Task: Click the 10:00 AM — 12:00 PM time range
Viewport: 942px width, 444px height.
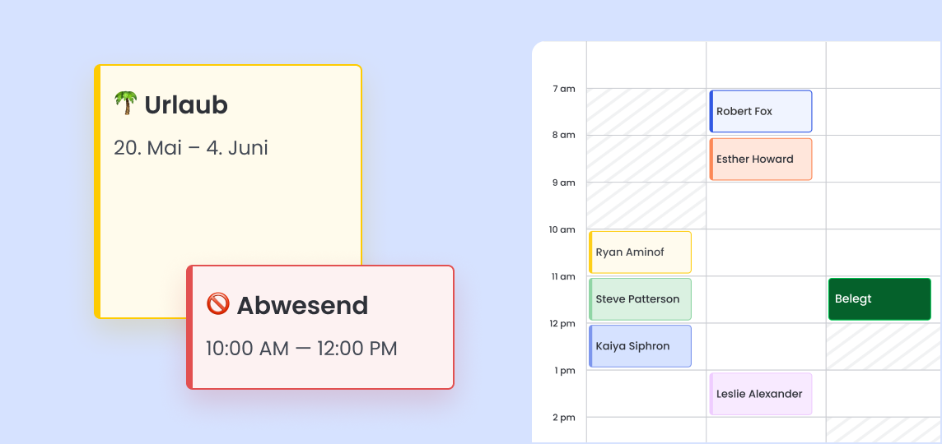Action: pyautogui.click(x=301, y=349)
